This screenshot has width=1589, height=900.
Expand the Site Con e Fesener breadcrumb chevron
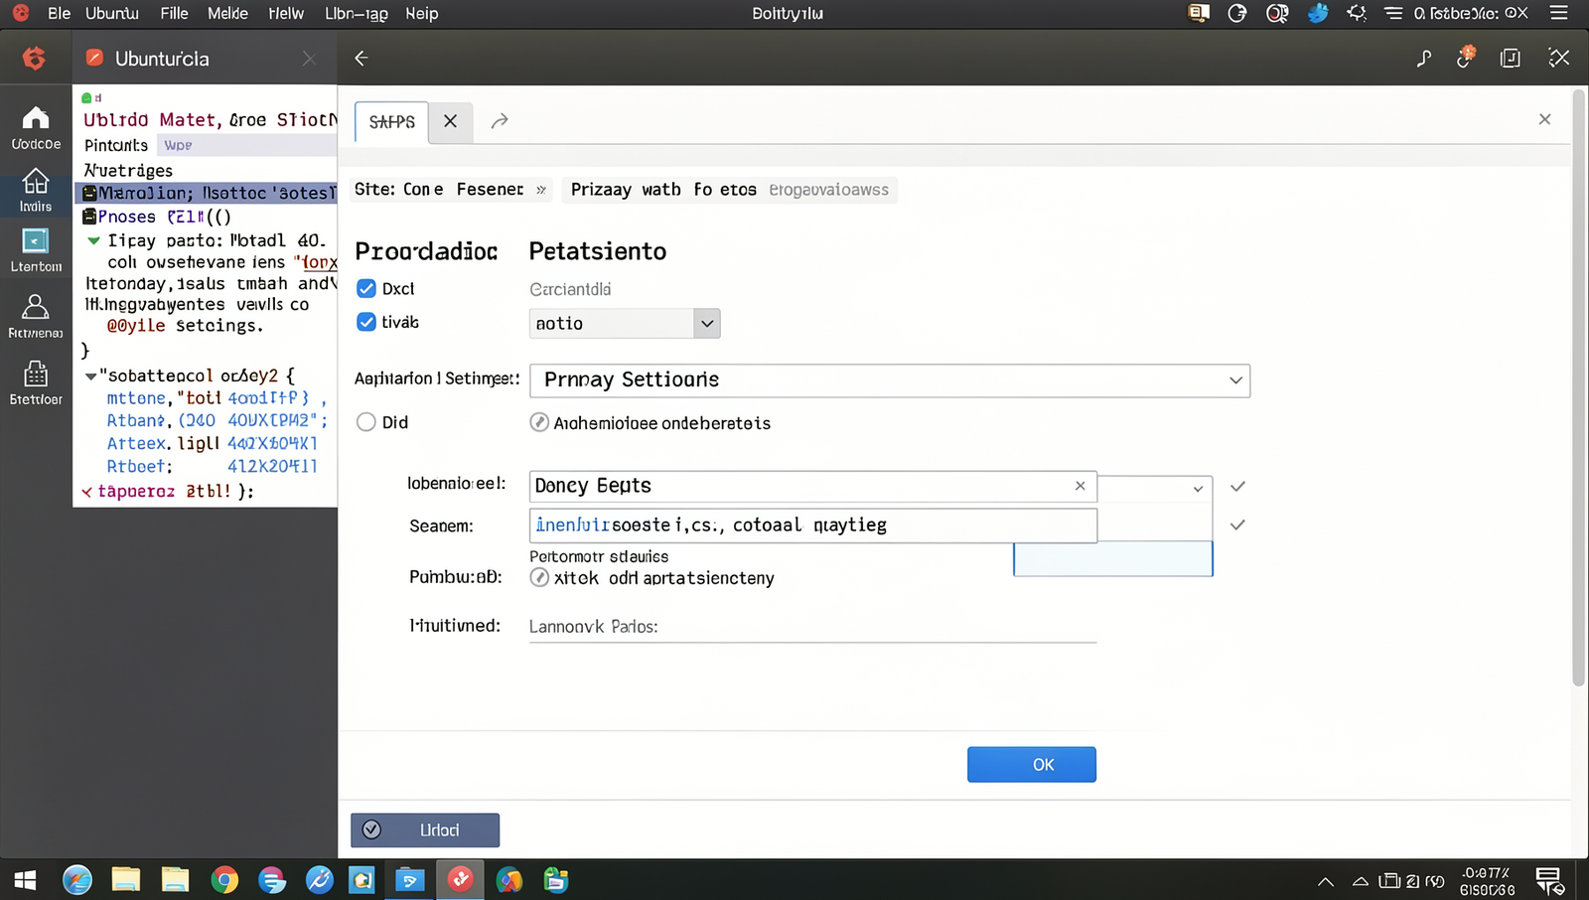coord(541,190)
